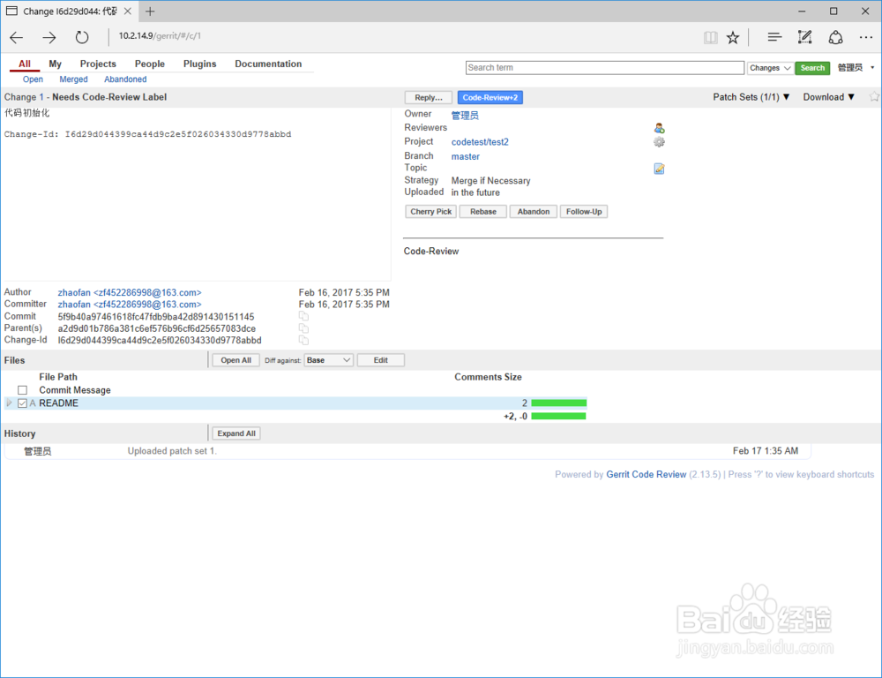This screenshot has height=678, width=882.
Task: Click the Author zhaofan email link
Action: 130,293
